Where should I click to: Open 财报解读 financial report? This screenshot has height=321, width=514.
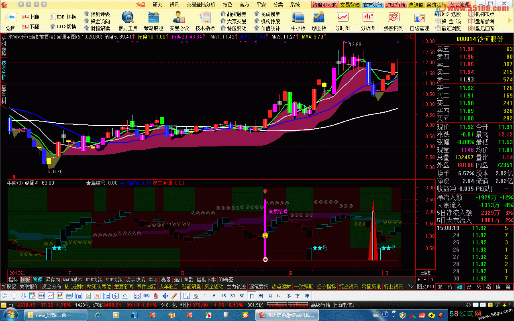(x=97, y=28)
